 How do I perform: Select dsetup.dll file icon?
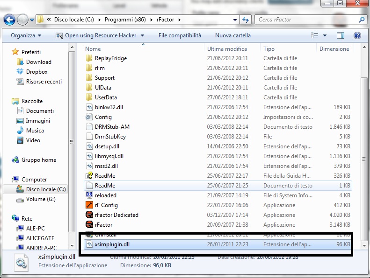point(89,146)
